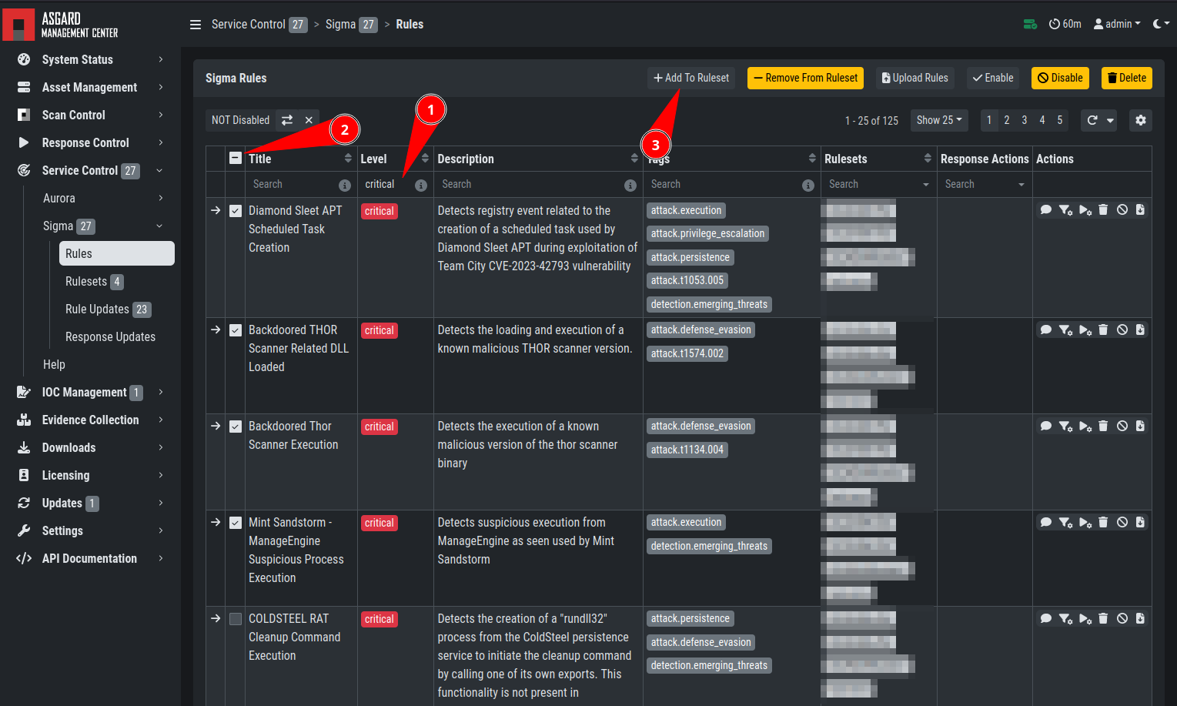
Task: Open Response Updates in the sidebar
Action: [x=110, y=336]
